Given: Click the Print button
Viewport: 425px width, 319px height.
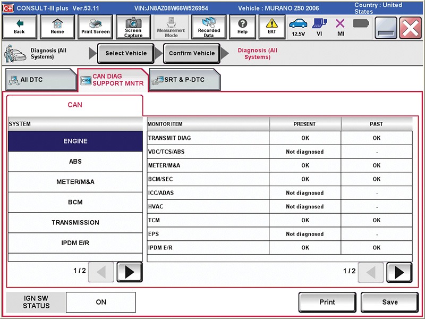Looking at the screenshot, I should (x=327, y=302).
